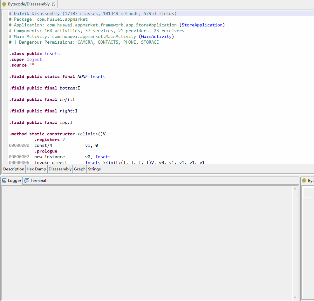Close the Bytecode/Disassembly tab
Viewport: 314px width, 301px height.
(x=54, y=4)
